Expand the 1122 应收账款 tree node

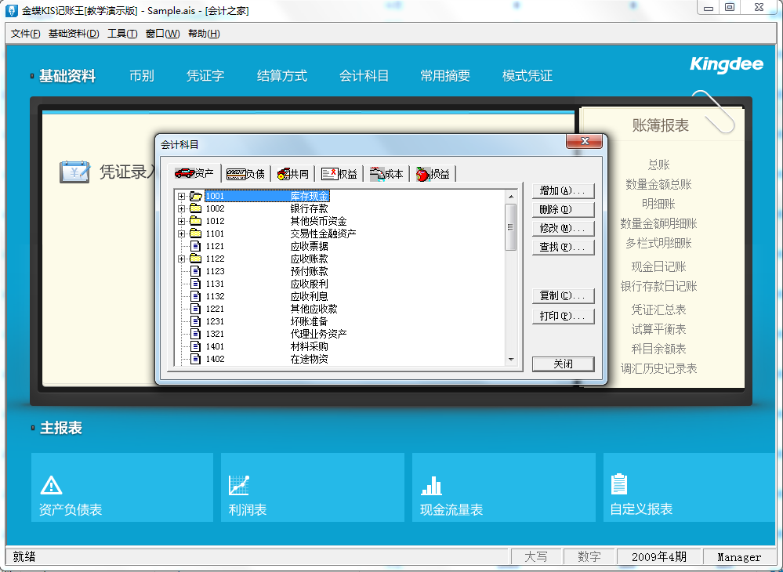(x=182, y=259)
